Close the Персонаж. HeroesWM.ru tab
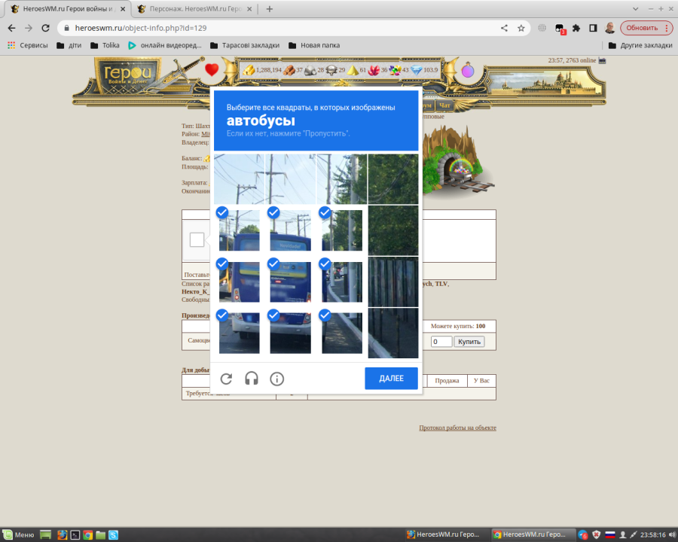The height and width of the screenshot is (542, 678). (x=249, y=8)
